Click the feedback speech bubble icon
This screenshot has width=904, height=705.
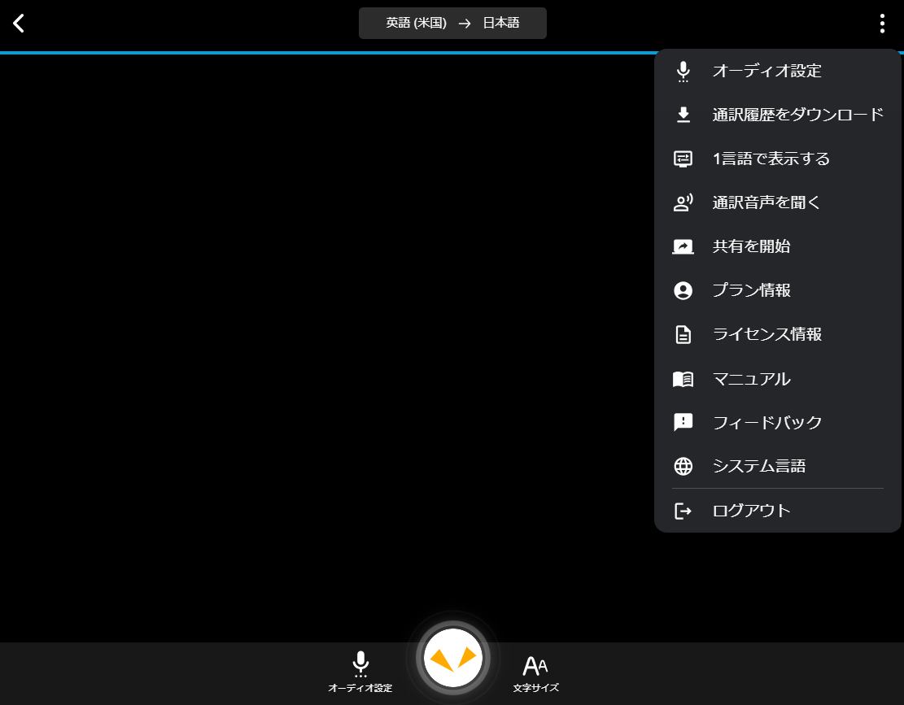click(x=683, y=422)
